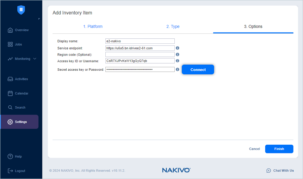The width and height of the screenshot is (303, 179).
Task: Open the Chat With Us link
Action: pyautogui.click(x=283, y=171)
